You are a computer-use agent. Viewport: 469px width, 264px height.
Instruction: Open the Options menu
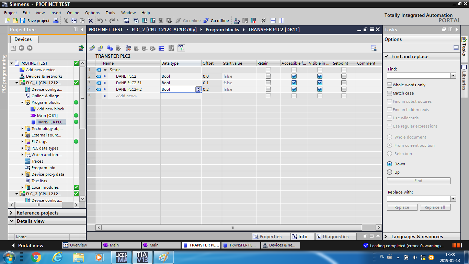(92, 13)
